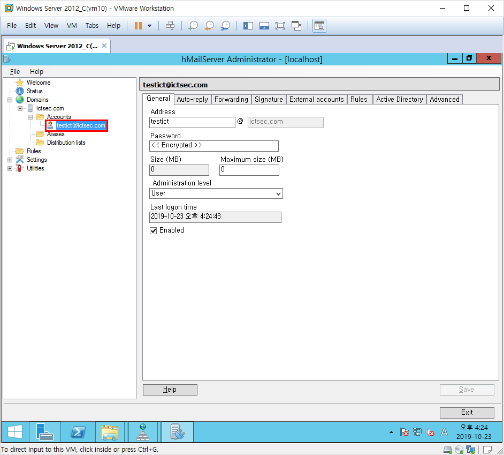
Task: Switch to the Forwarding tab
Action: [232, 100]
